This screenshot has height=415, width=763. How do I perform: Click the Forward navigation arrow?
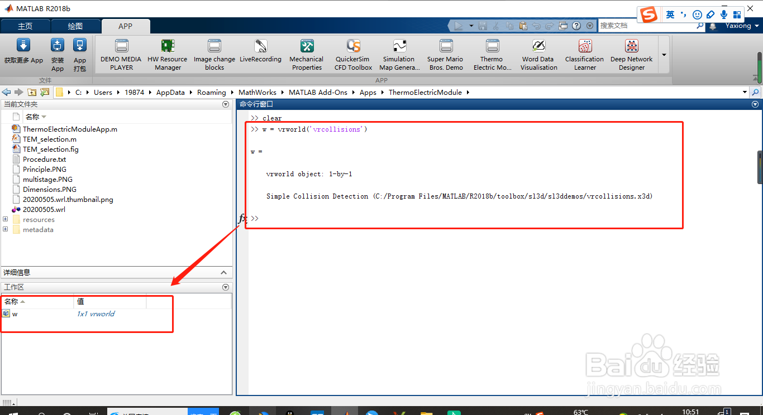(18, 92)
